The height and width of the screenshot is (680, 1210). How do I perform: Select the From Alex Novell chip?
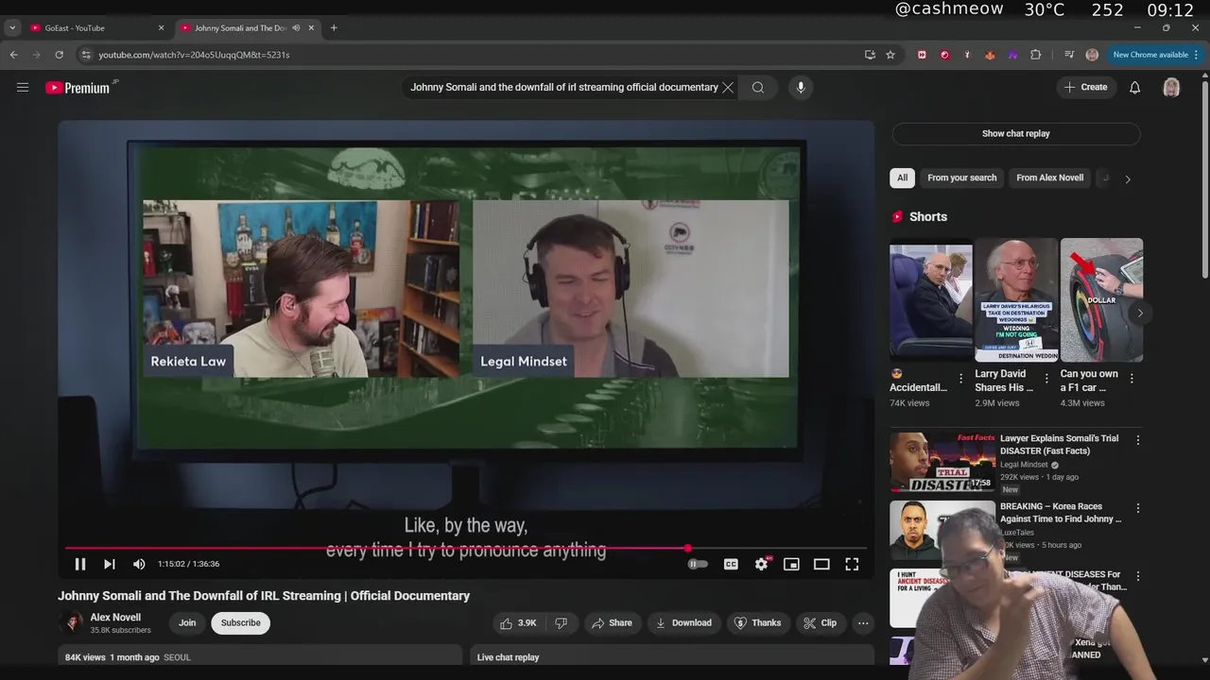[1050, 178]
